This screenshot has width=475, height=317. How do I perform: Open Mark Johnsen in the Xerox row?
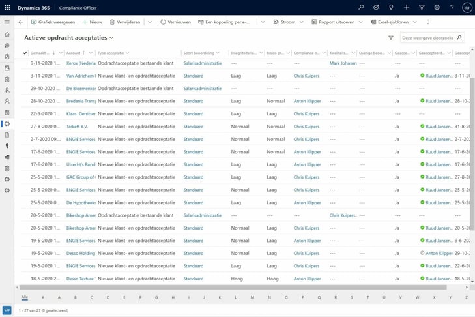click(x=343, y=63)
